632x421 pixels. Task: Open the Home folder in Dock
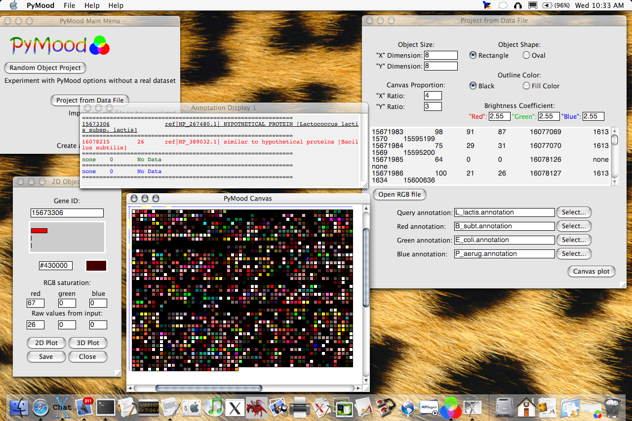(526, 407)
